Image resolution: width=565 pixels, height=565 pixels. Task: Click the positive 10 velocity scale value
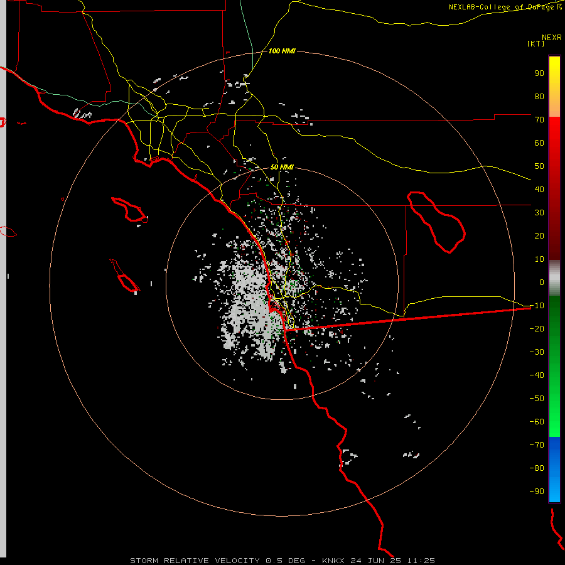[x=539, y=259]
